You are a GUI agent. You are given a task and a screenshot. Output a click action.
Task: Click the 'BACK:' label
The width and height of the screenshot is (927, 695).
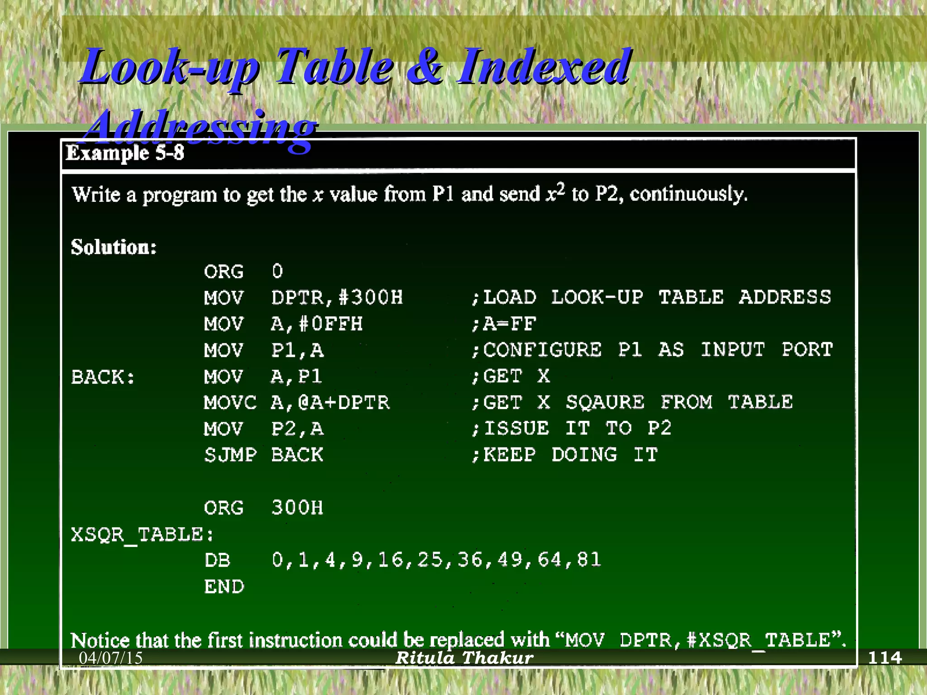coord(103,377)
